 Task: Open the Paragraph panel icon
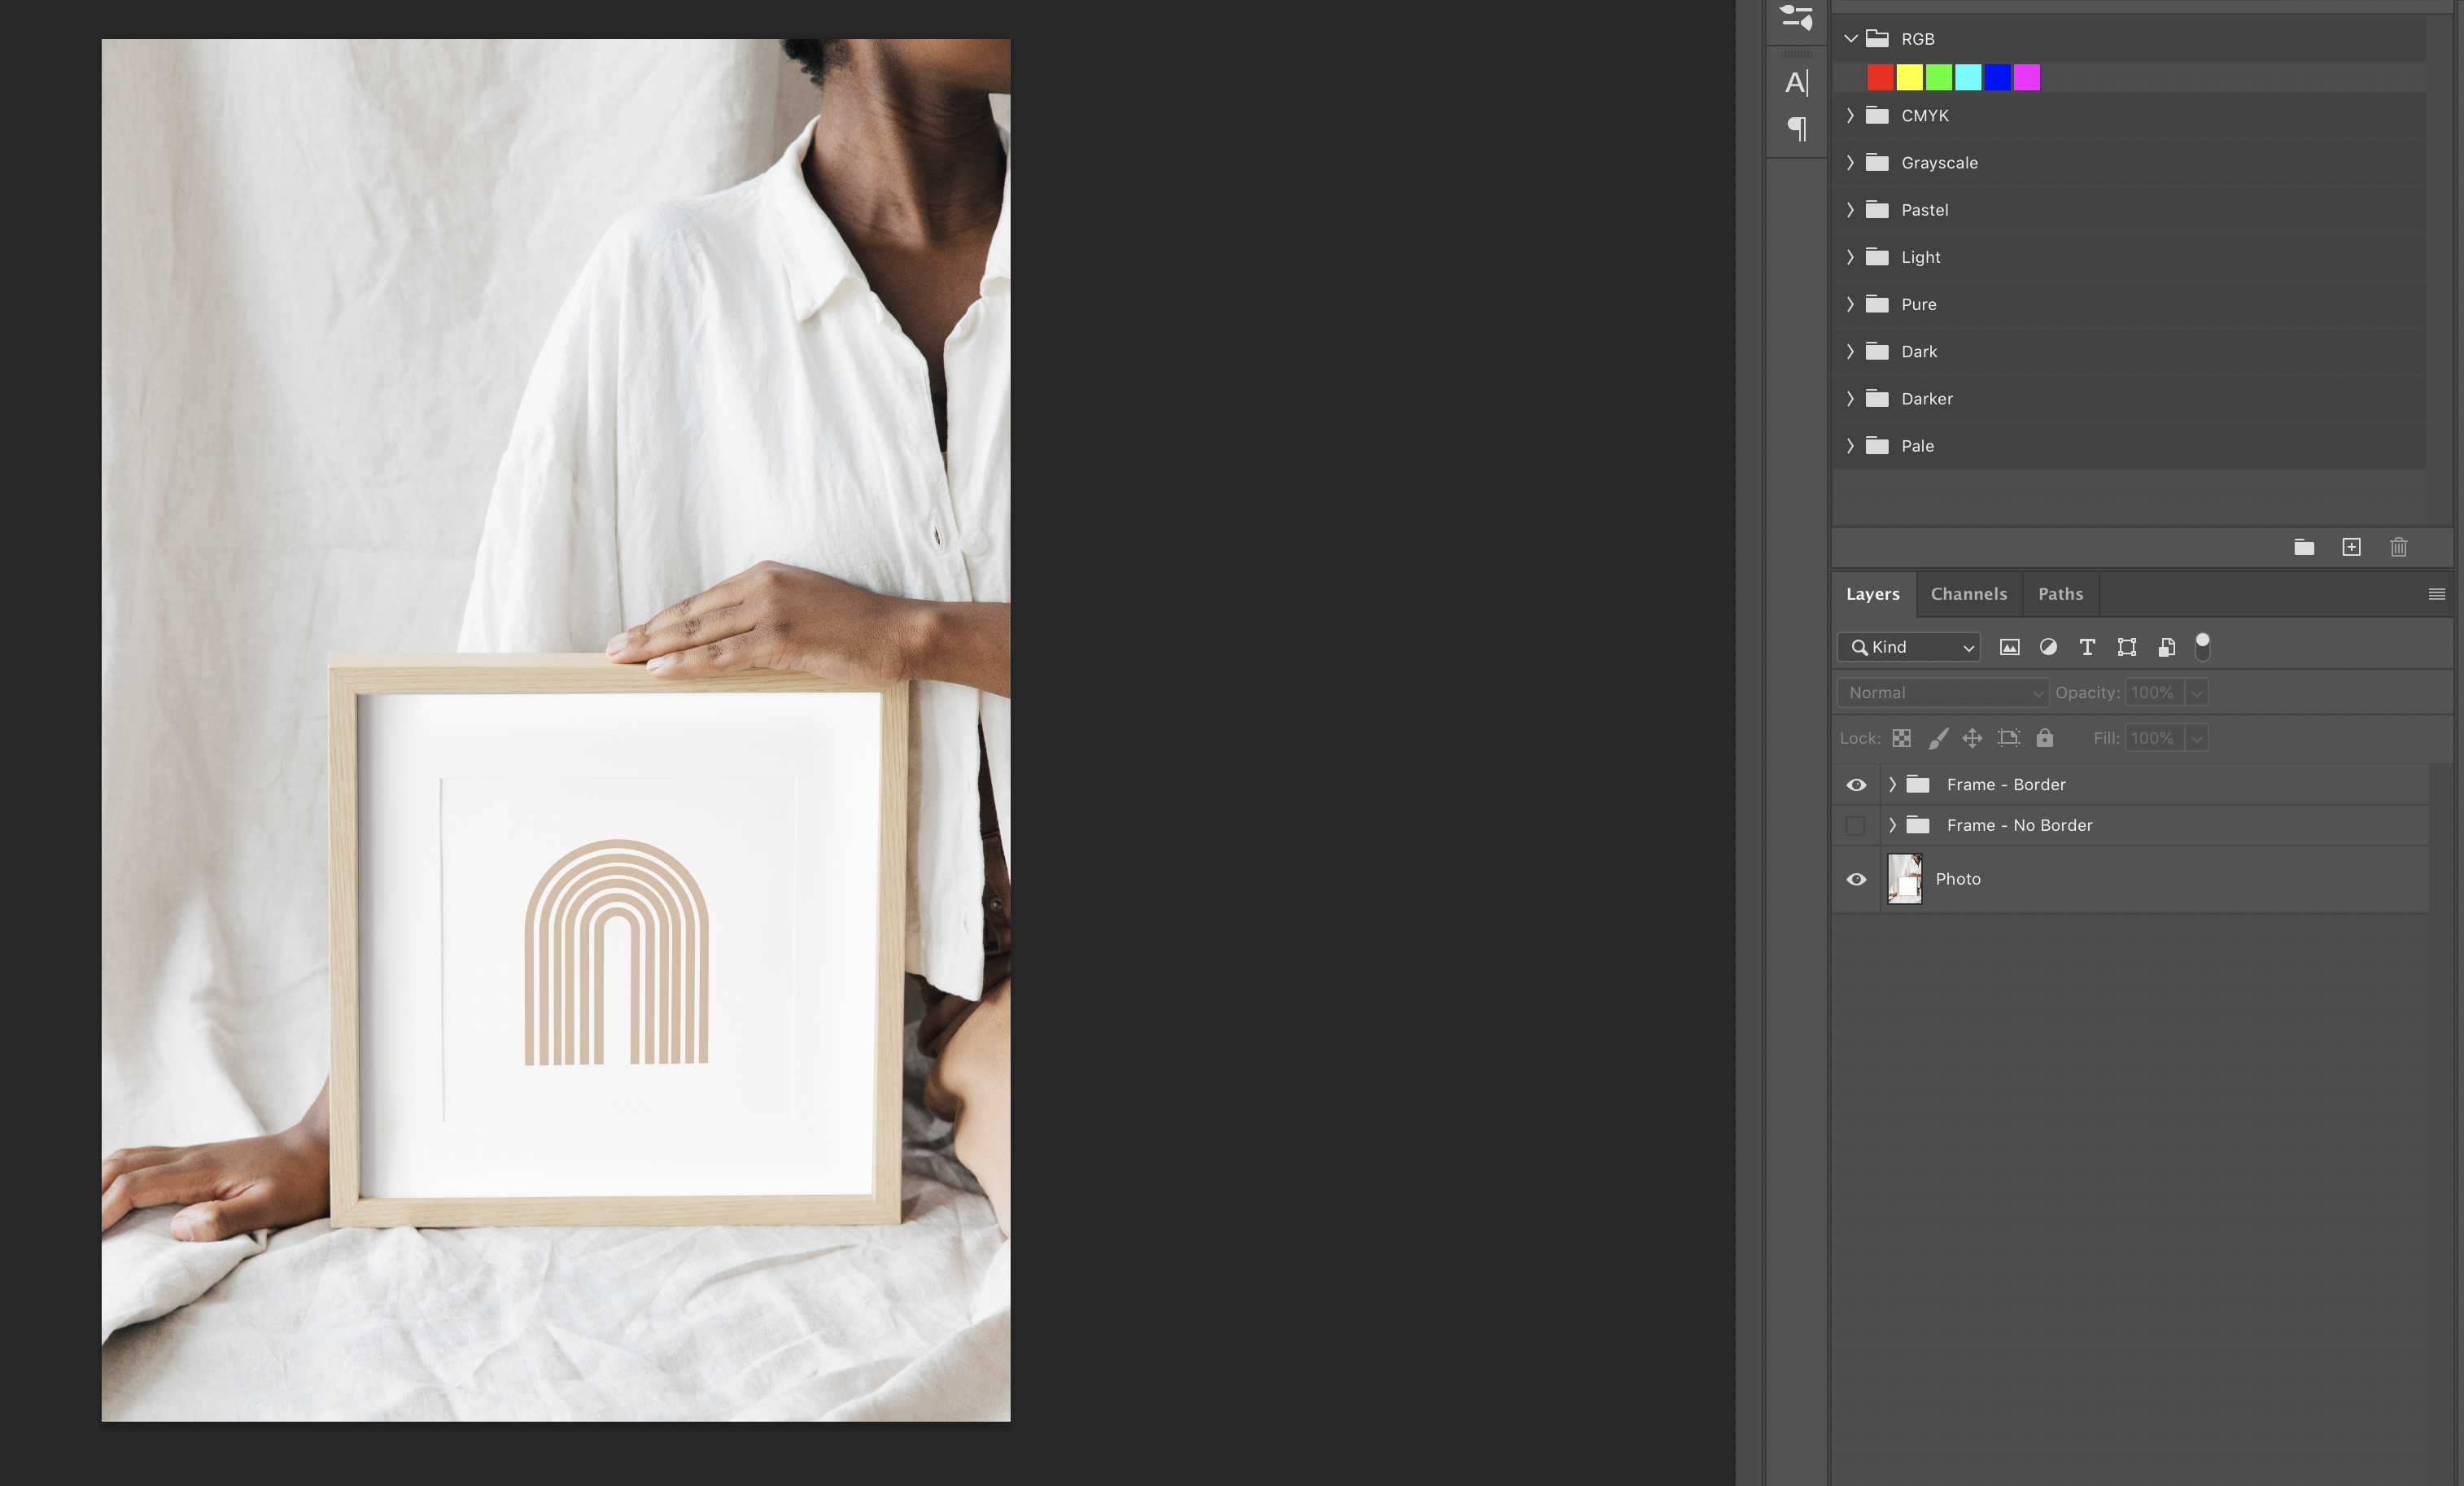coord(1796,128)
